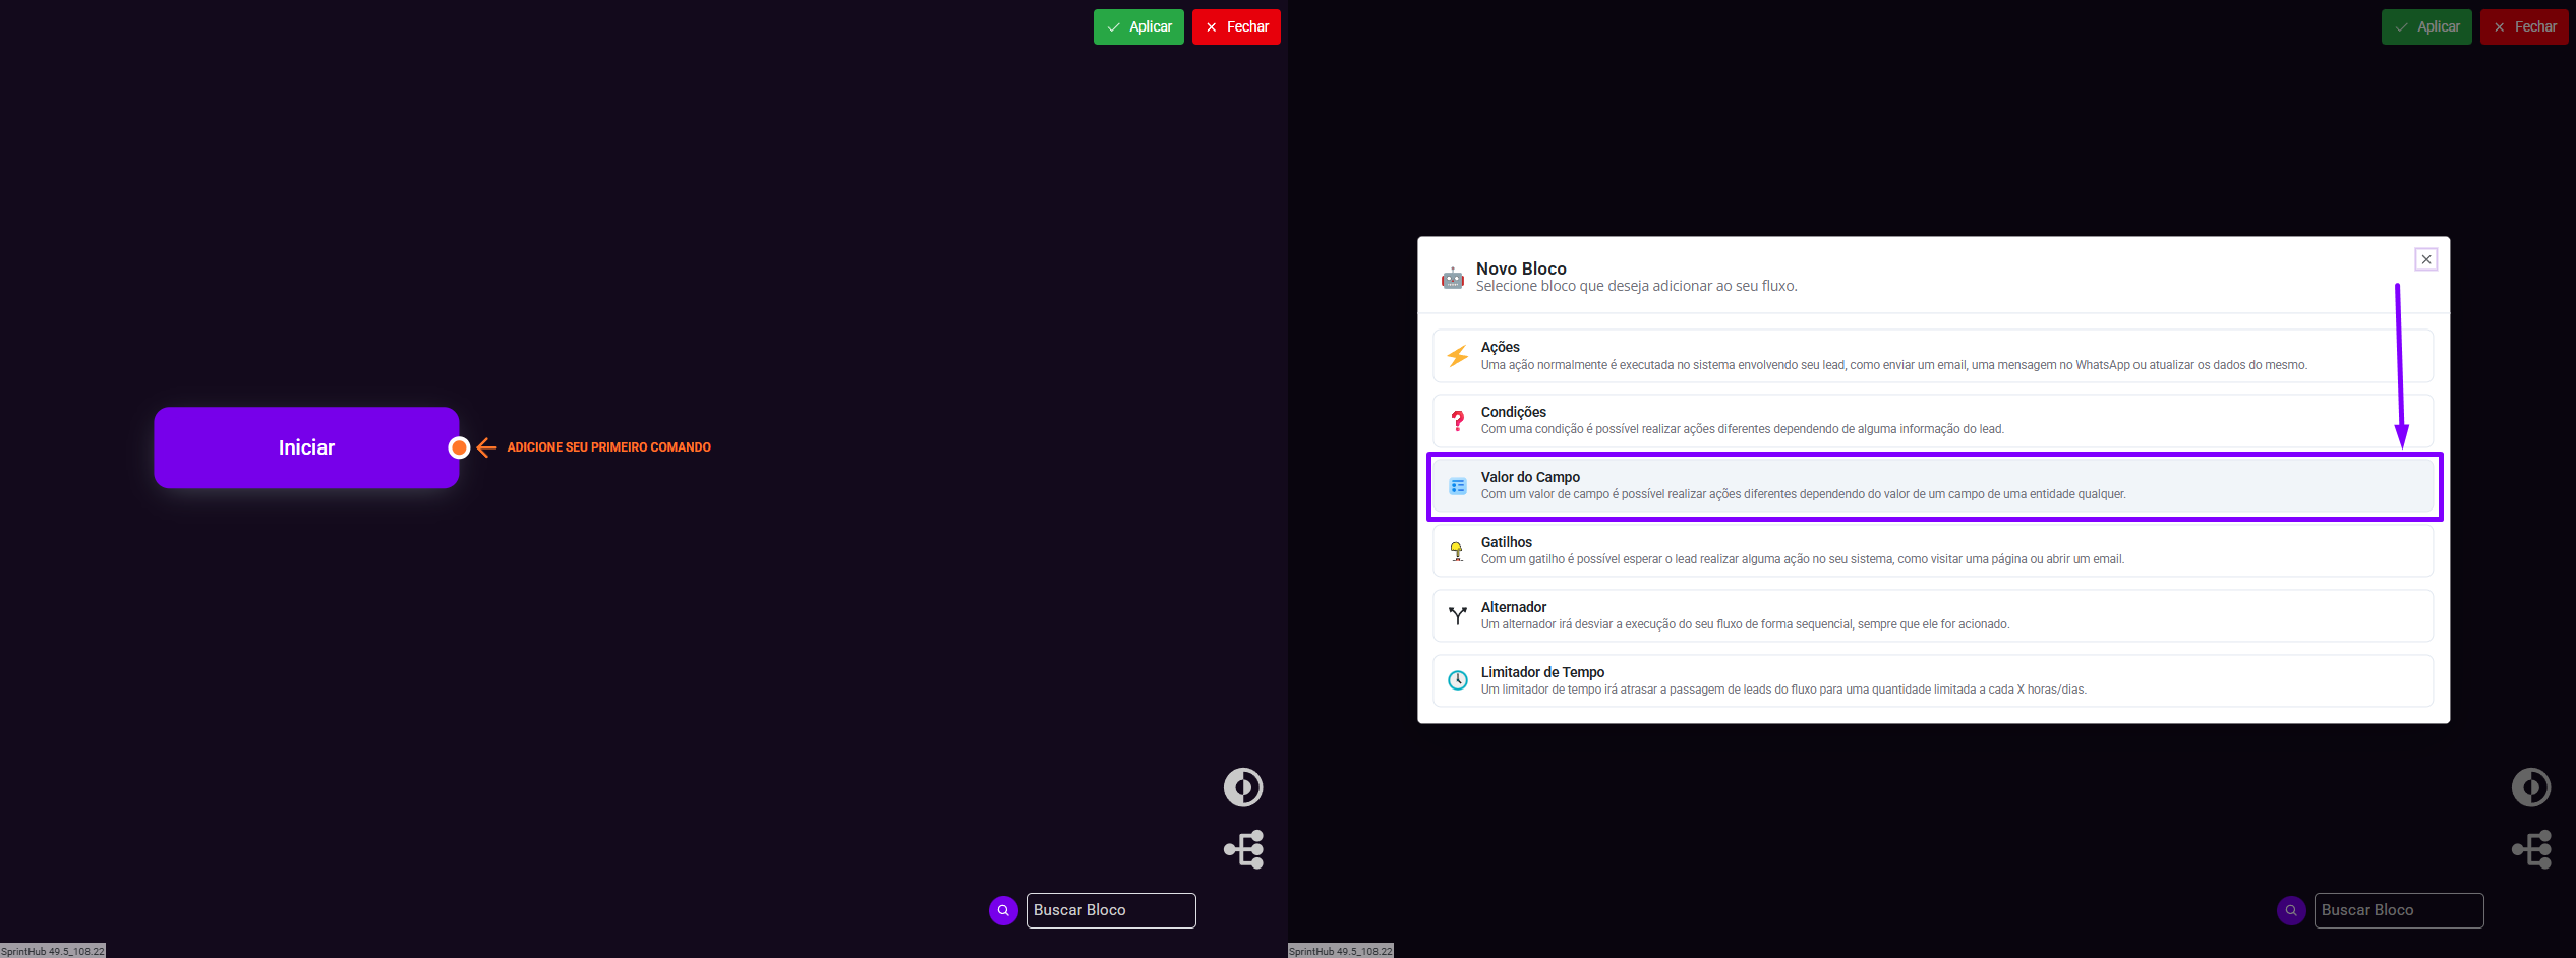Select the Condições block option
This screenshot has height=958, width=2576.
click(1932, 421)
